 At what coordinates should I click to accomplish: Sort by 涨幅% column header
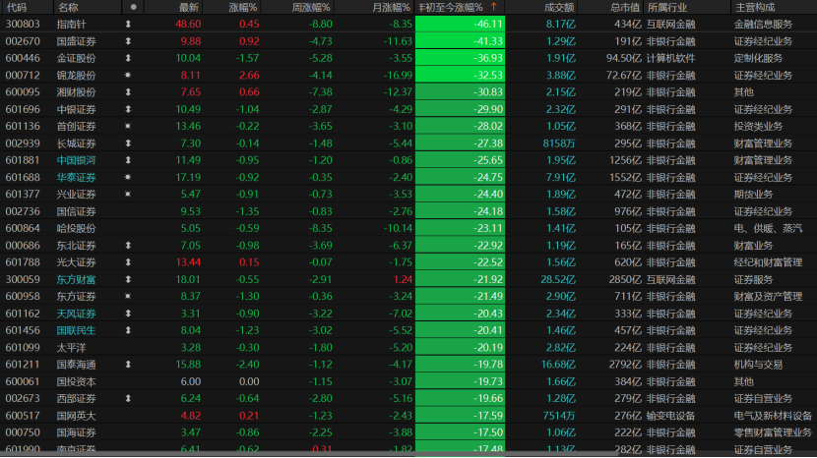[243, 7]
